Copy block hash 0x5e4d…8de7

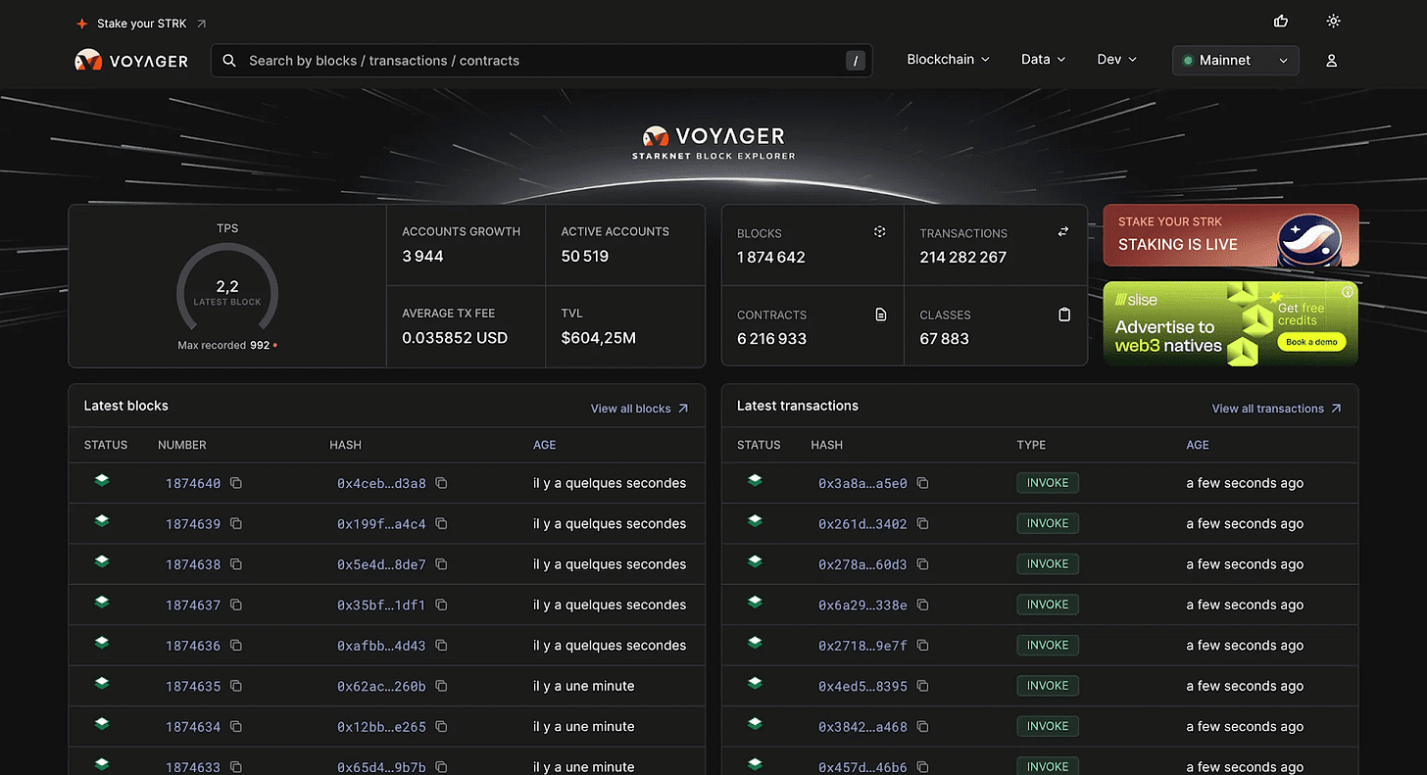point(441,564)
